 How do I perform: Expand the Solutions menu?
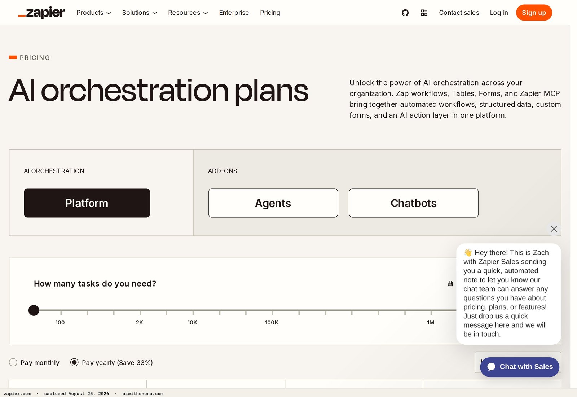coord(140,13)
